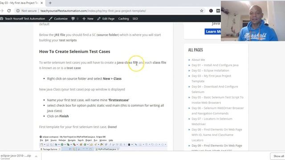This screenshot has height=160, width=285.
Task: Open Day 01 Install And Configure Java
Action: click(215, 65)
